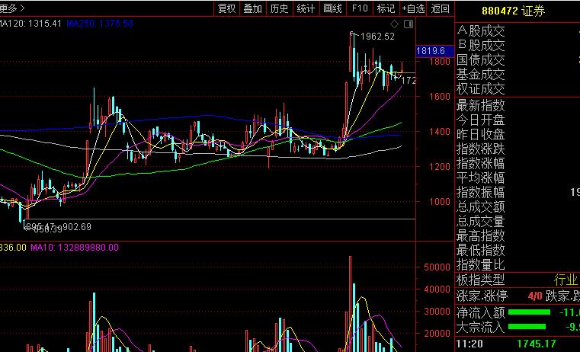Click the 1000 price axis label
Screen dimensions: 580x352
(440, 201)
